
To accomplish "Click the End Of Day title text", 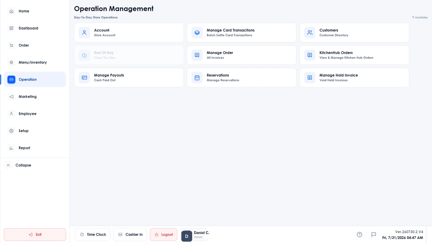I will [x=104, y=53].
